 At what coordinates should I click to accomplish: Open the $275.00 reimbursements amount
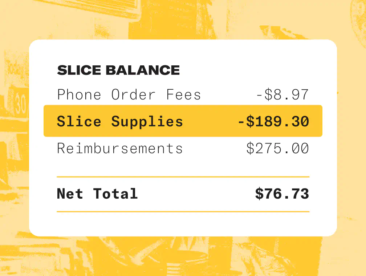coord(278,148)
